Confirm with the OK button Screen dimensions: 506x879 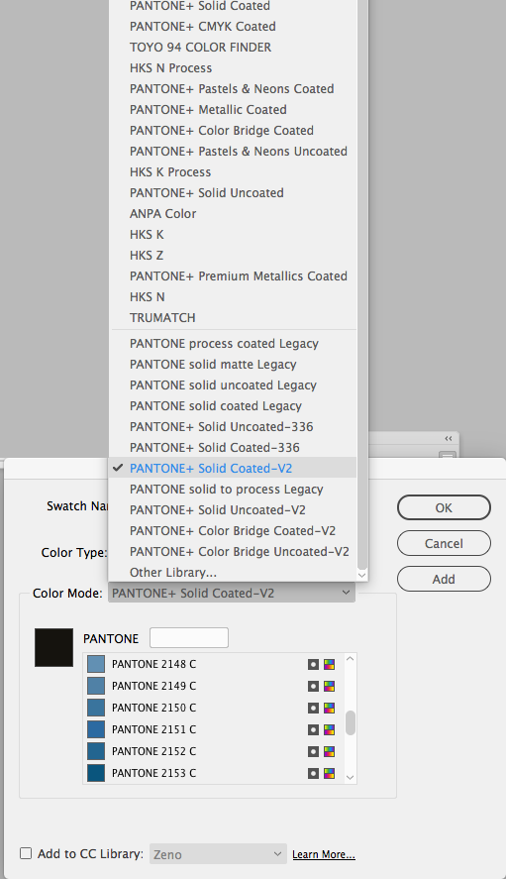tap(444, 508)
